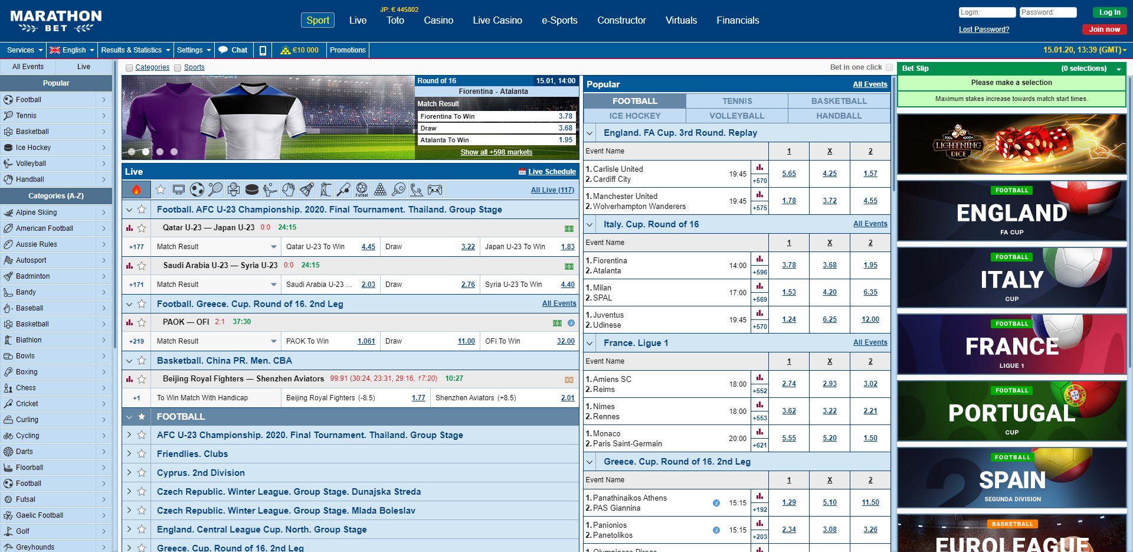Filter live events by e-sports gamepad icon
The image size is (1133, 552).
435,190
